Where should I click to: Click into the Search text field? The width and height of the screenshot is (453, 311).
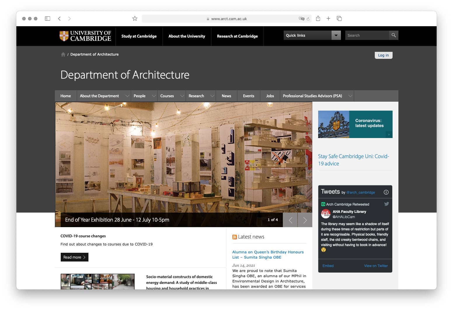click(x=367, y=35)
